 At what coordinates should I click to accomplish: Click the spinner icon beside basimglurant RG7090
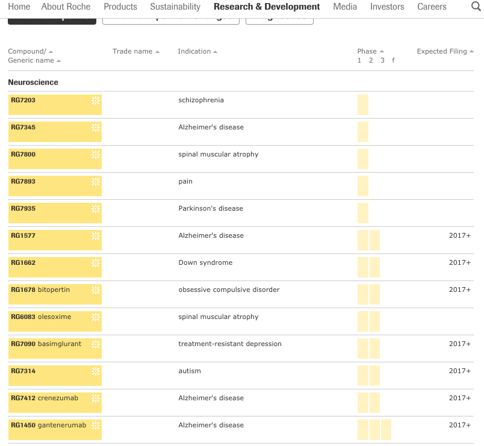pyautogui.click(x=95, y=345)
